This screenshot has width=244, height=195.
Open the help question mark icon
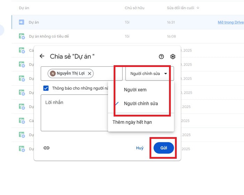161,57
